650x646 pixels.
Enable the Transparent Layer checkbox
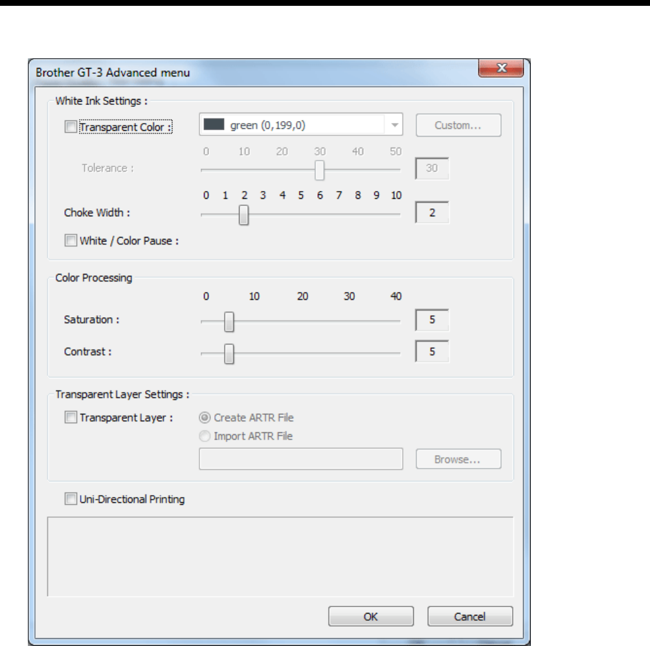click(x=71, y=418)
